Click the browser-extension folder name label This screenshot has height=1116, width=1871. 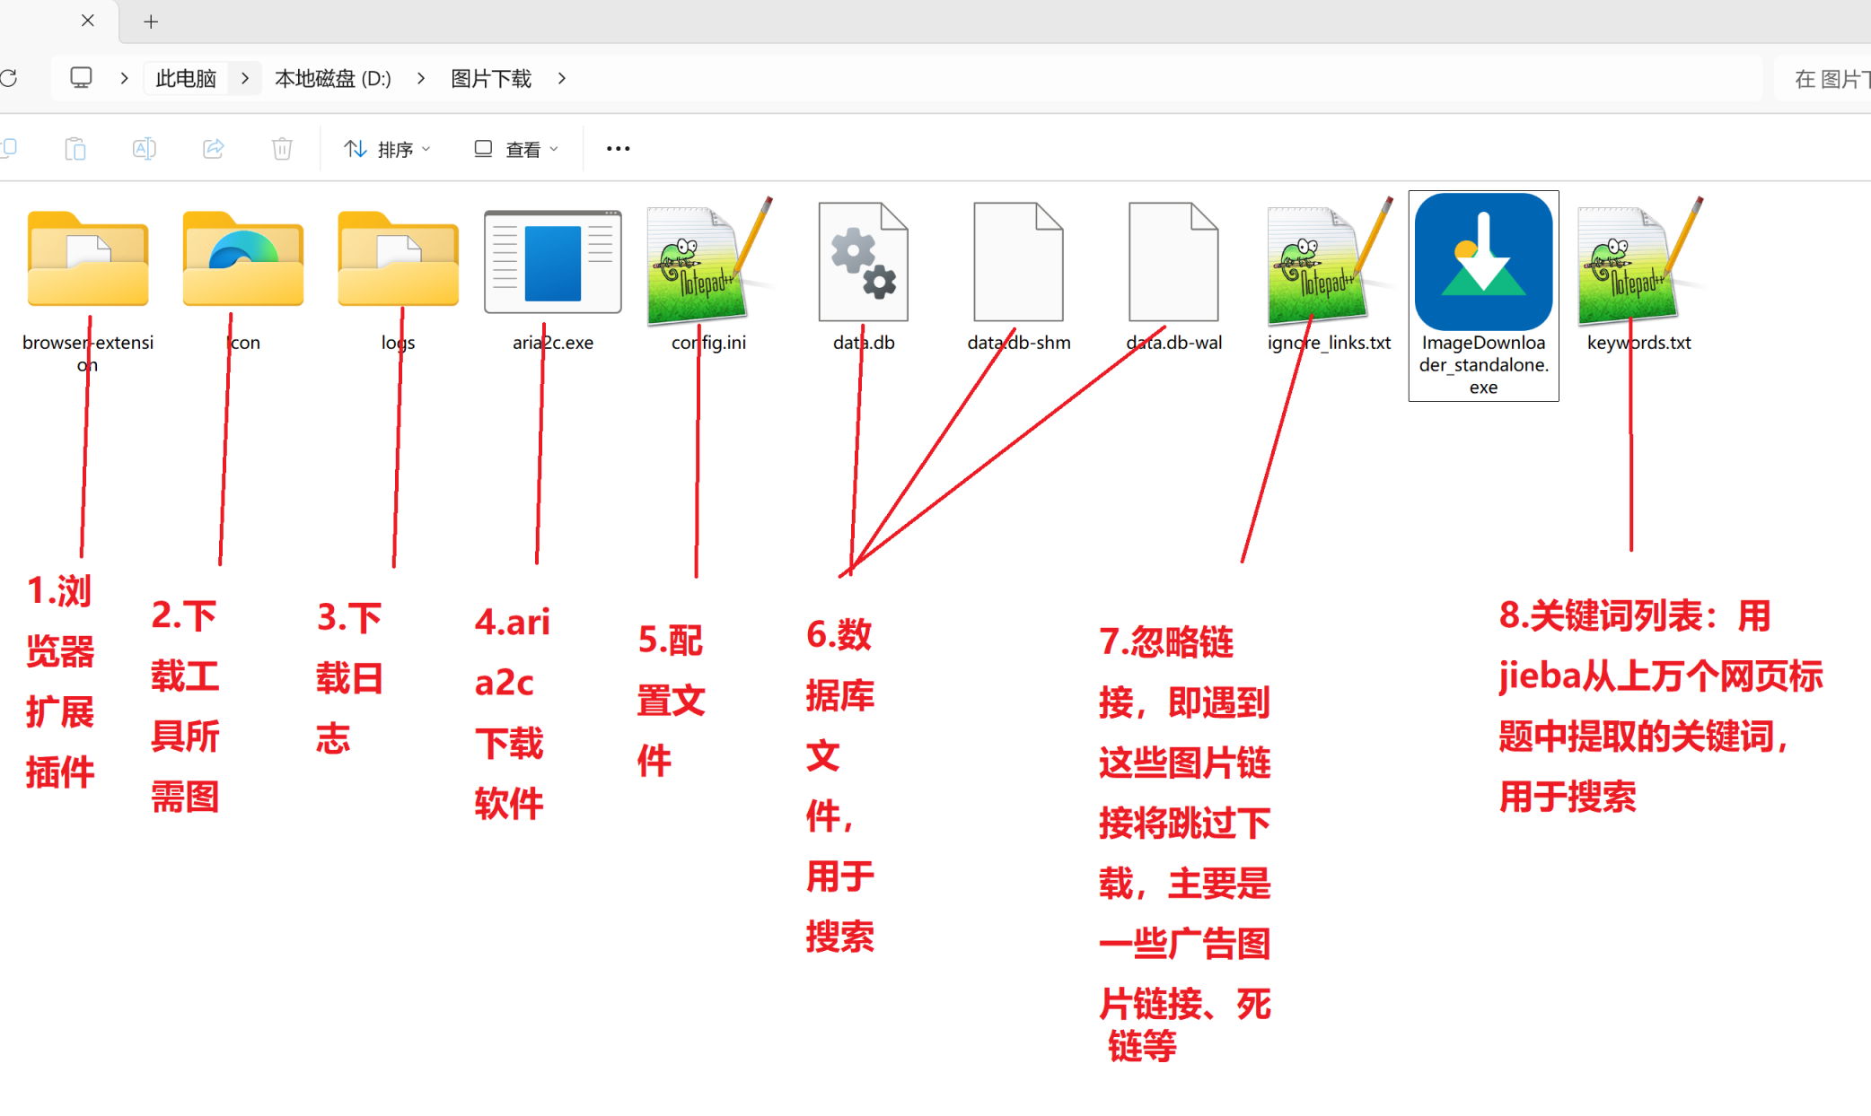click(88, 353)
